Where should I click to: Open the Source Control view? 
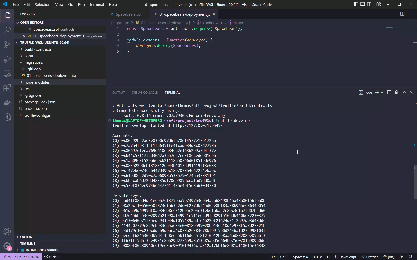click(7, 45)
